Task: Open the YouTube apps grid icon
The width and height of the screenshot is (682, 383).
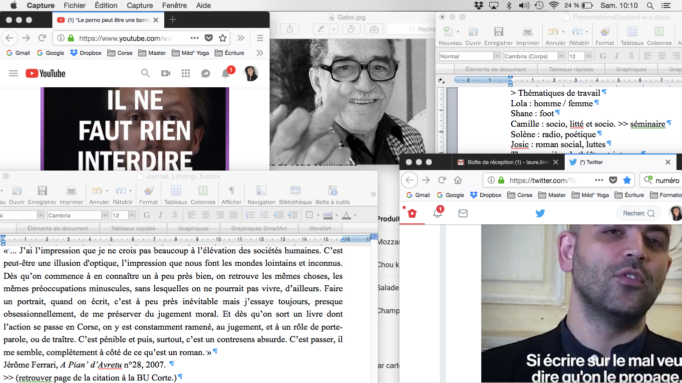Action: 186,74
